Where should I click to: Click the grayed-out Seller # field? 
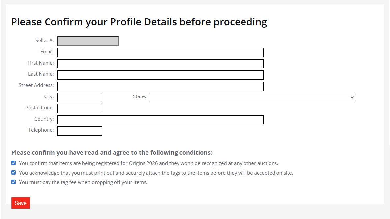click(x=88, y=41)
